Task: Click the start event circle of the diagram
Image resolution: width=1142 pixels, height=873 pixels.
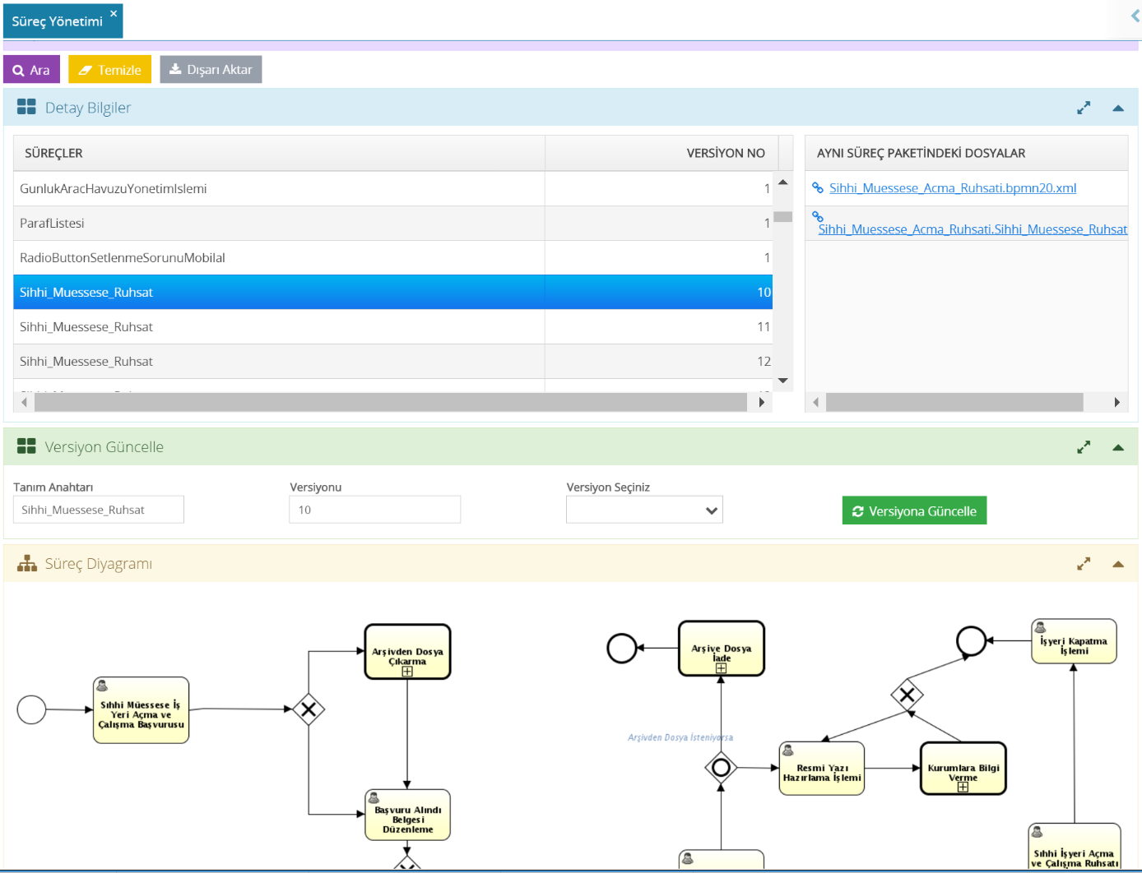Action: [31, 709]
